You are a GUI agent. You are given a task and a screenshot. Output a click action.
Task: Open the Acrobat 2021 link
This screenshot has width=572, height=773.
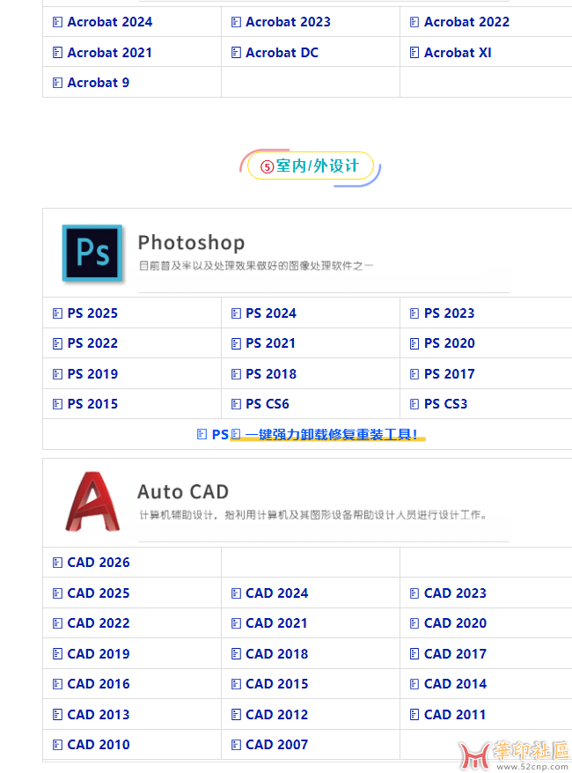click(109, 52)
